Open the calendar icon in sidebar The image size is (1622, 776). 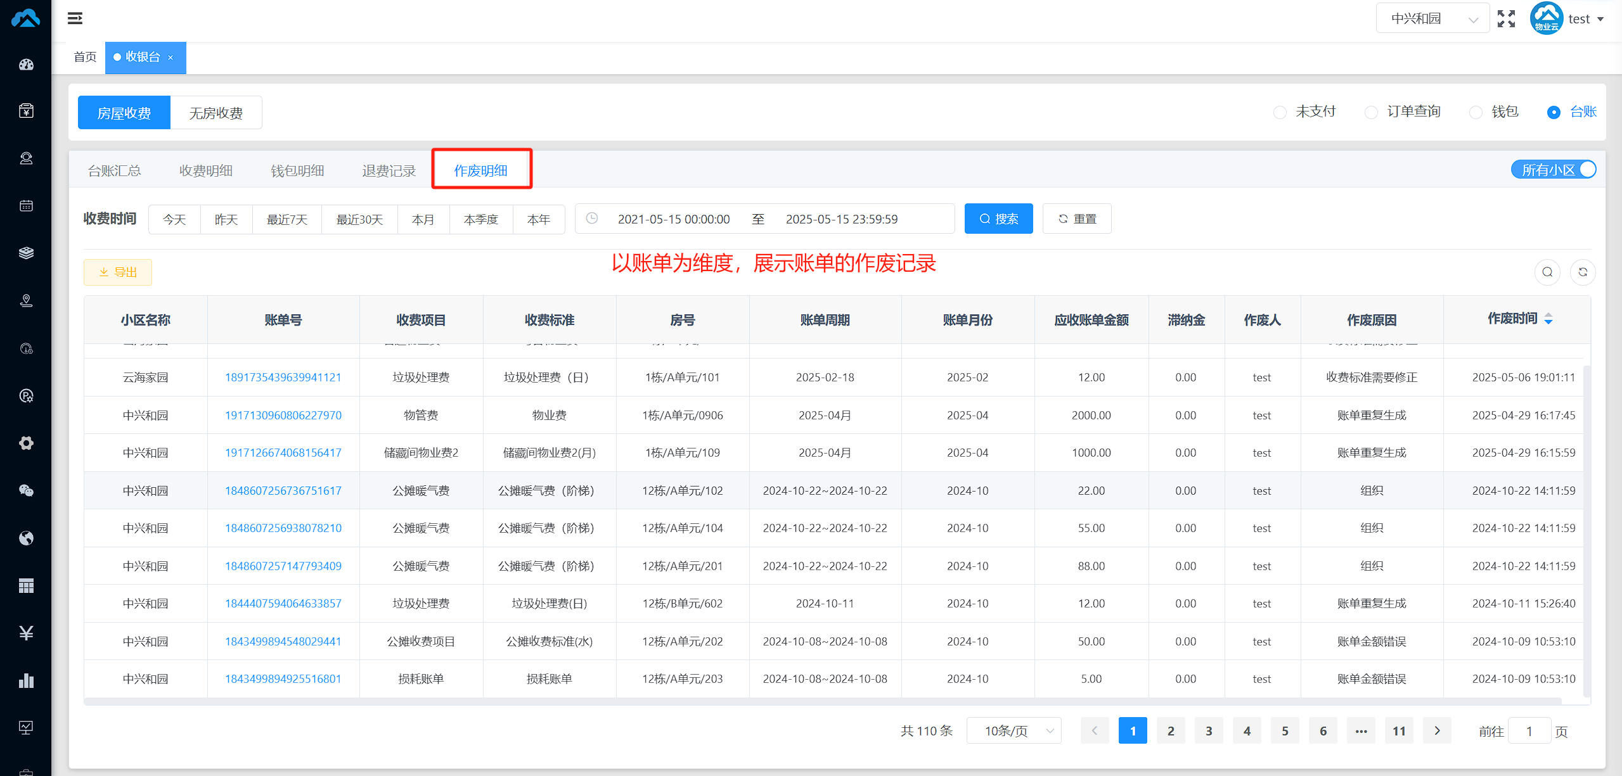[26, 206]
